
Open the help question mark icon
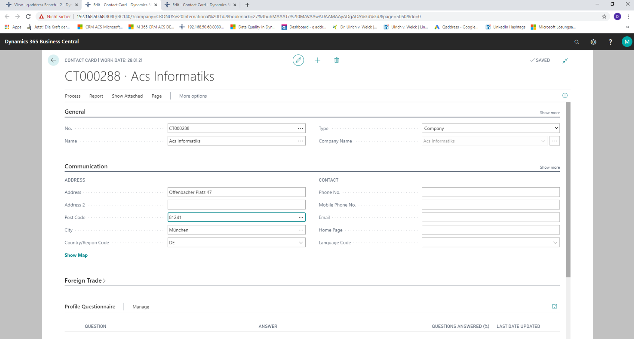coord(610,42)
